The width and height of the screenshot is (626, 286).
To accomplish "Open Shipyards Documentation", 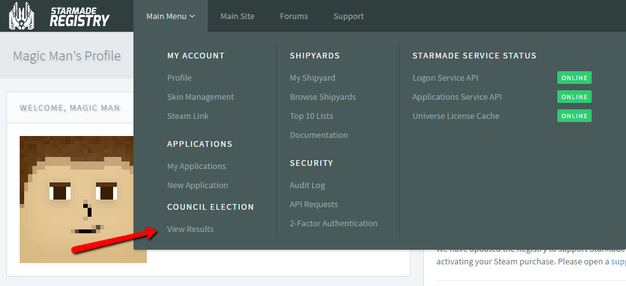I will tap(318, 135).
